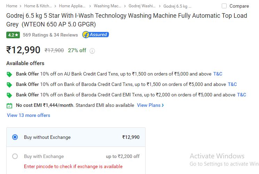The image size is (259, 174).
Task: Go to Home & Kitchen breadcrumb
Action: pos(38,6)
